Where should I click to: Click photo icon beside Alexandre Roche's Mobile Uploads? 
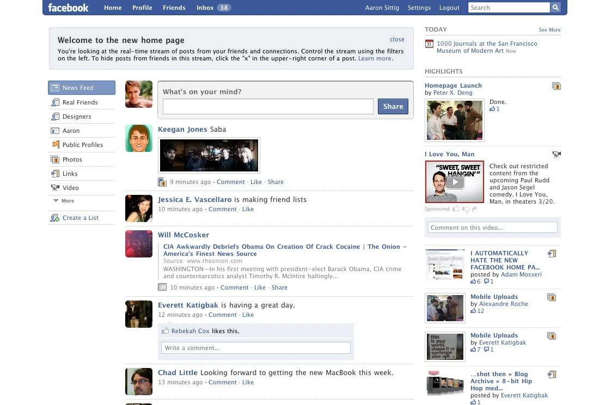pyautogui.click(x=552, y=297)
